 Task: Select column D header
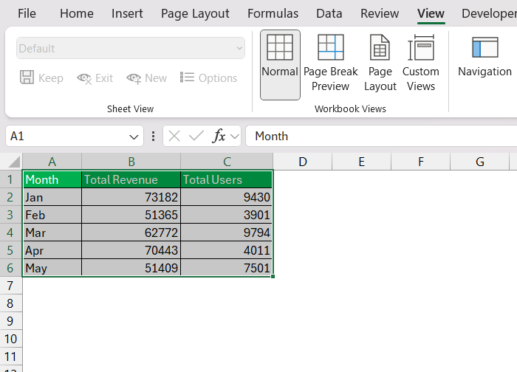click(x=303, y=162)
